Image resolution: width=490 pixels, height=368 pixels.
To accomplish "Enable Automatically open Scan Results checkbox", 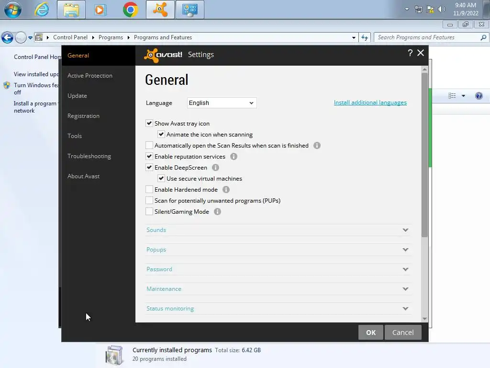I will coord(149,146).
